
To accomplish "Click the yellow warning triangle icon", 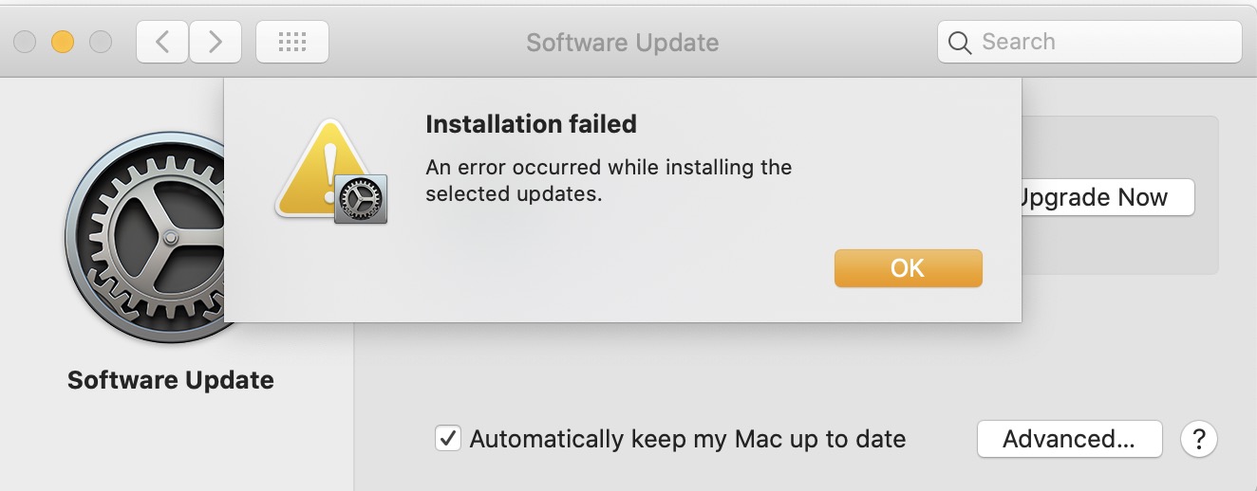I will tap(323, 169).
